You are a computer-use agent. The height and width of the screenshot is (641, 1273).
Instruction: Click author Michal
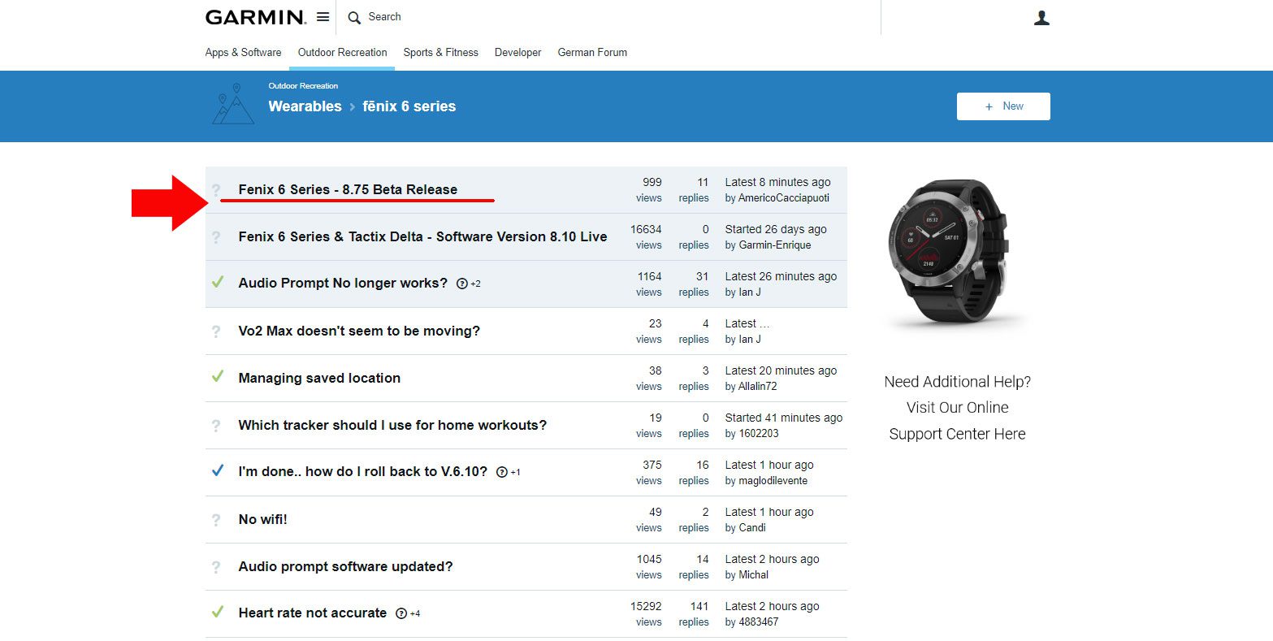click(754, 575)
